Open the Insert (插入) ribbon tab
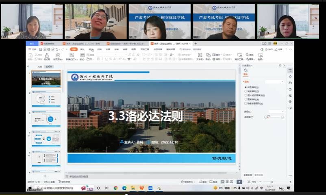Viewport: 326px width, 195px height. point(82,49)
